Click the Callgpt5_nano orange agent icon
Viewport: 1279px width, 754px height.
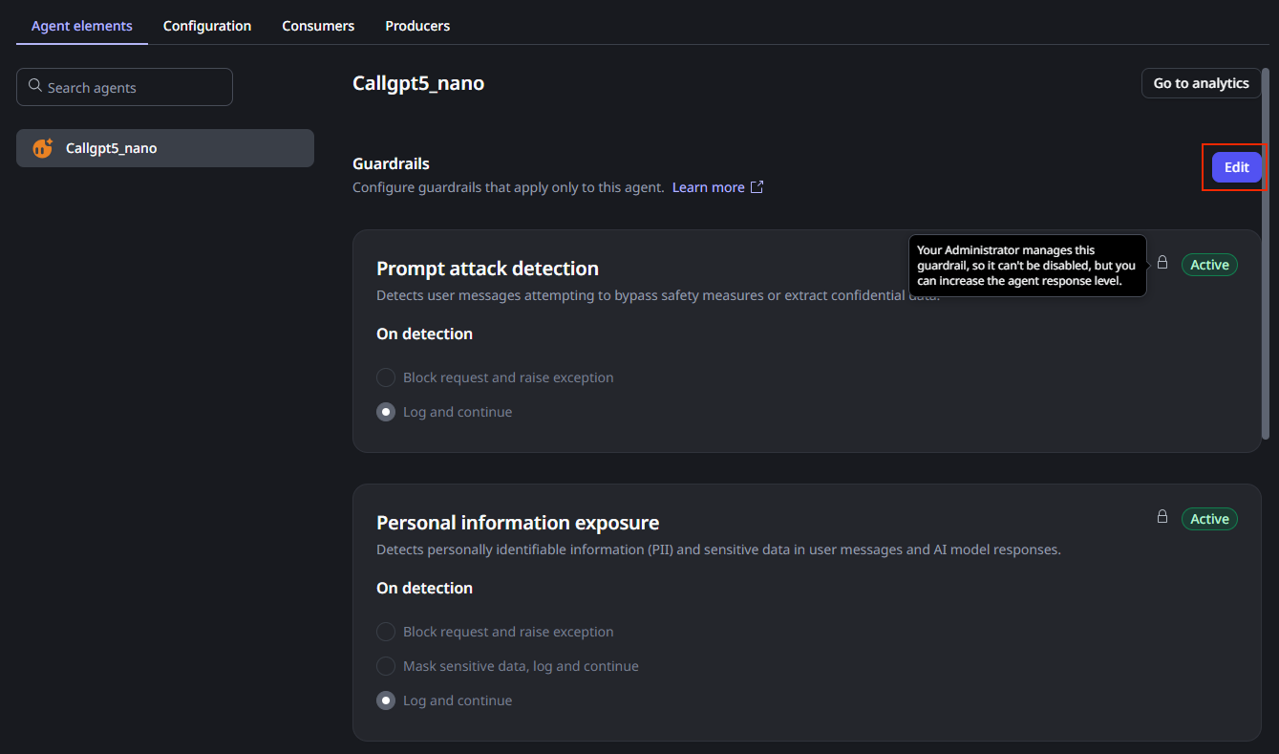(42, 148)
